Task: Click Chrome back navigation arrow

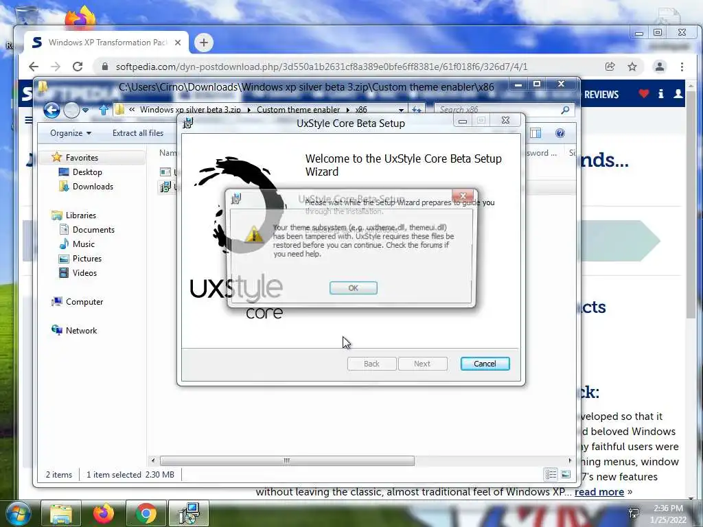Action: tap(34, 67)
